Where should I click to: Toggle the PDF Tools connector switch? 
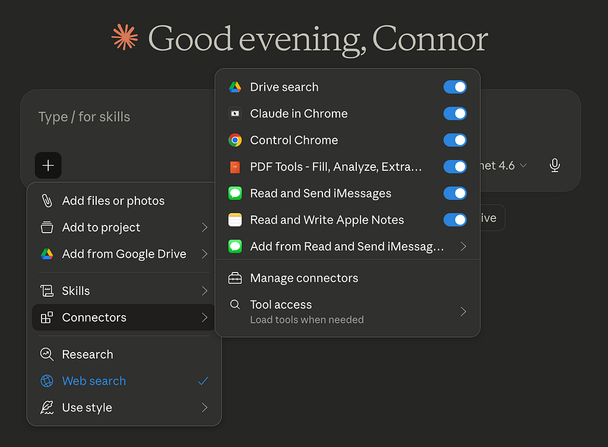tap(455, 167)
